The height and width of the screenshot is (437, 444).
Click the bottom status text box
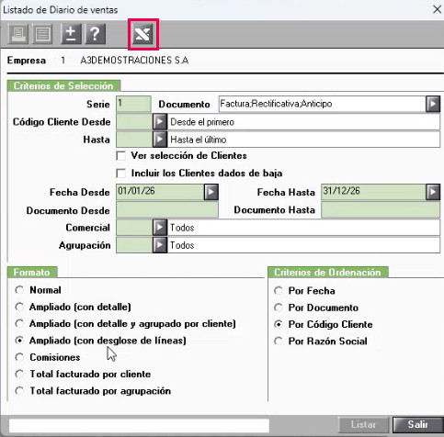[x=139, y=425]
